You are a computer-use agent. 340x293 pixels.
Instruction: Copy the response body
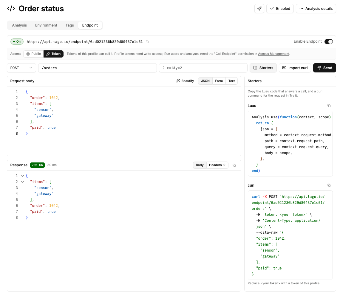[234, 165]
